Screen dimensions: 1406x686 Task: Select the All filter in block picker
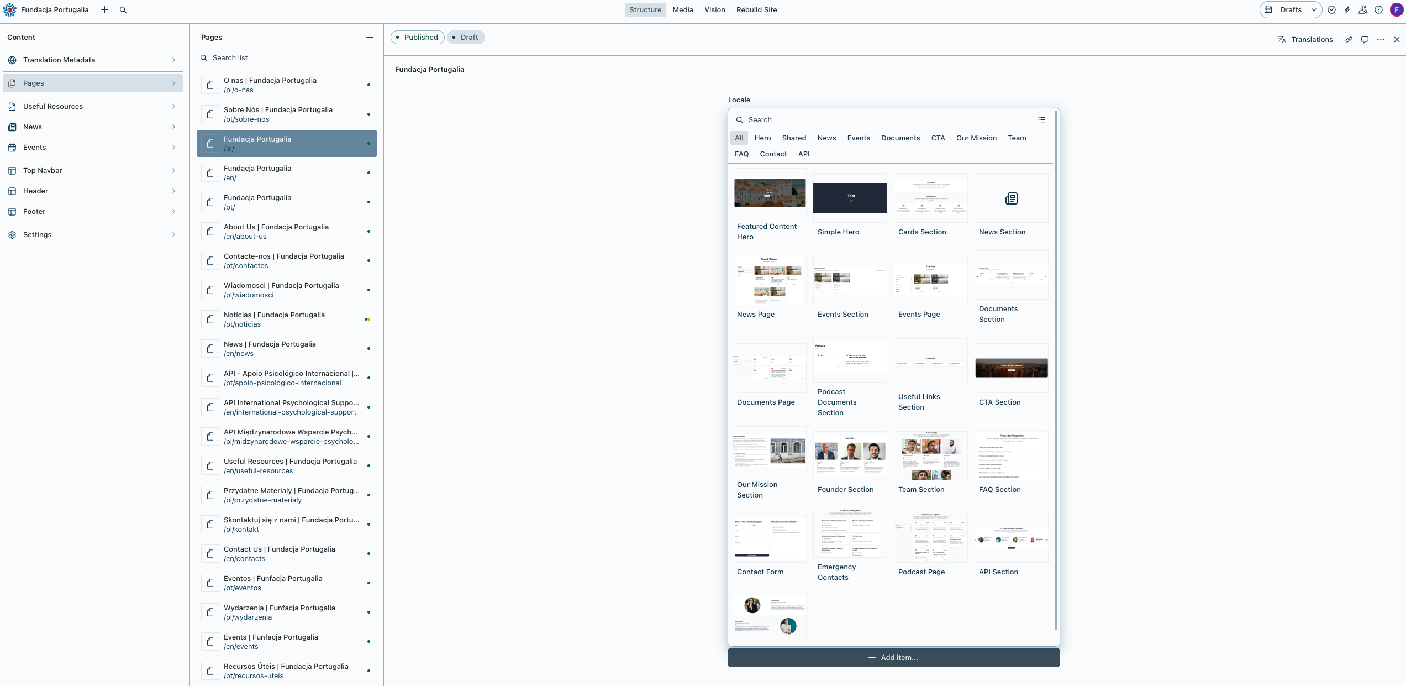pyautogui.click(x=739, y=138)
